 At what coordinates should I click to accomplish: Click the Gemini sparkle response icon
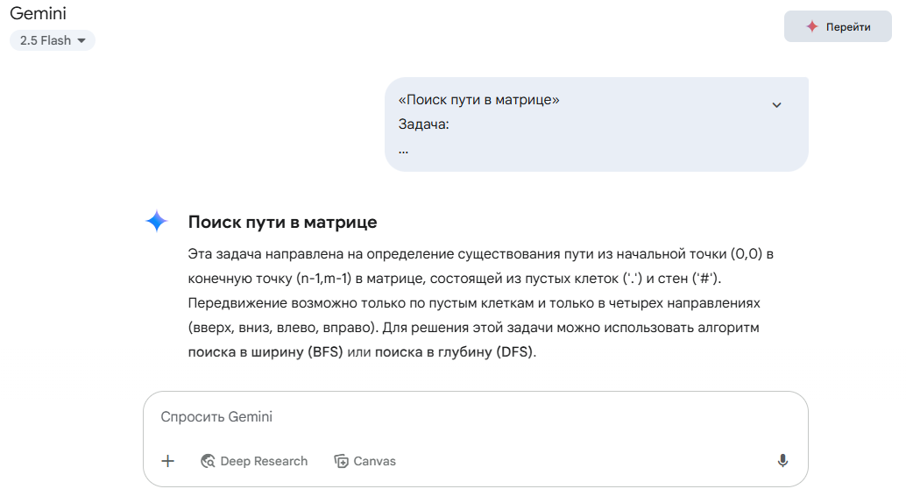coord(157,222)
